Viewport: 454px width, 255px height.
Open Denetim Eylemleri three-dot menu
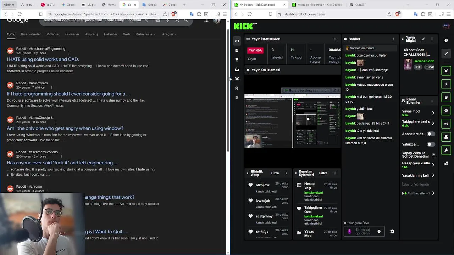coord(335,173)
